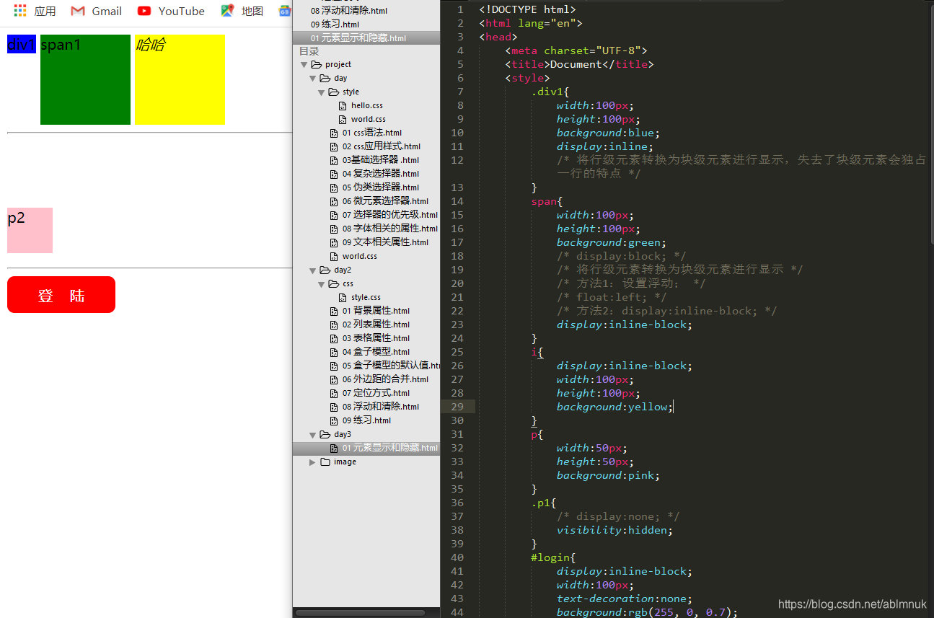Collapse the style folder arrow
Image resolution: width=934 pixels, height=618 pixels.
322,92
